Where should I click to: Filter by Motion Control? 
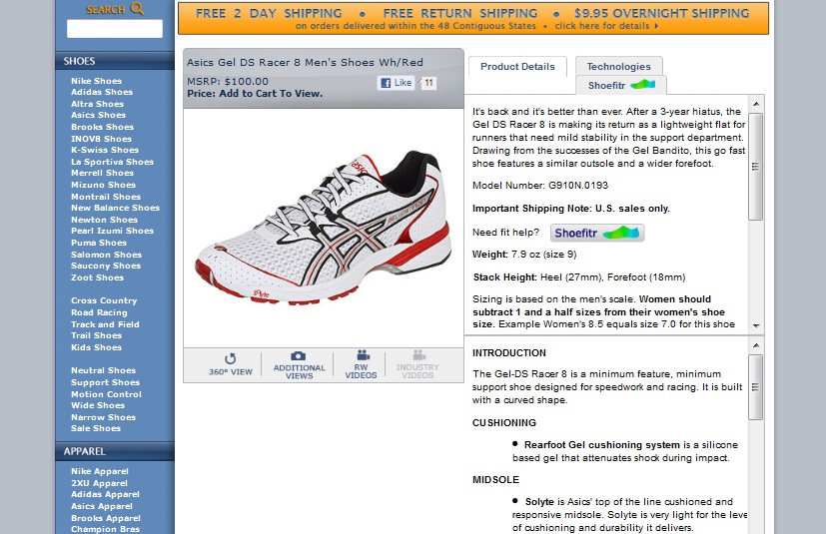[x=107, y=395]
